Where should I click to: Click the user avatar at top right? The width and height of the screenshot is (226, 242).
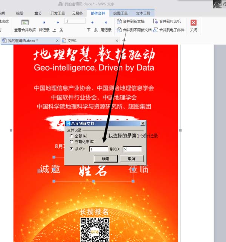(217, 4)
